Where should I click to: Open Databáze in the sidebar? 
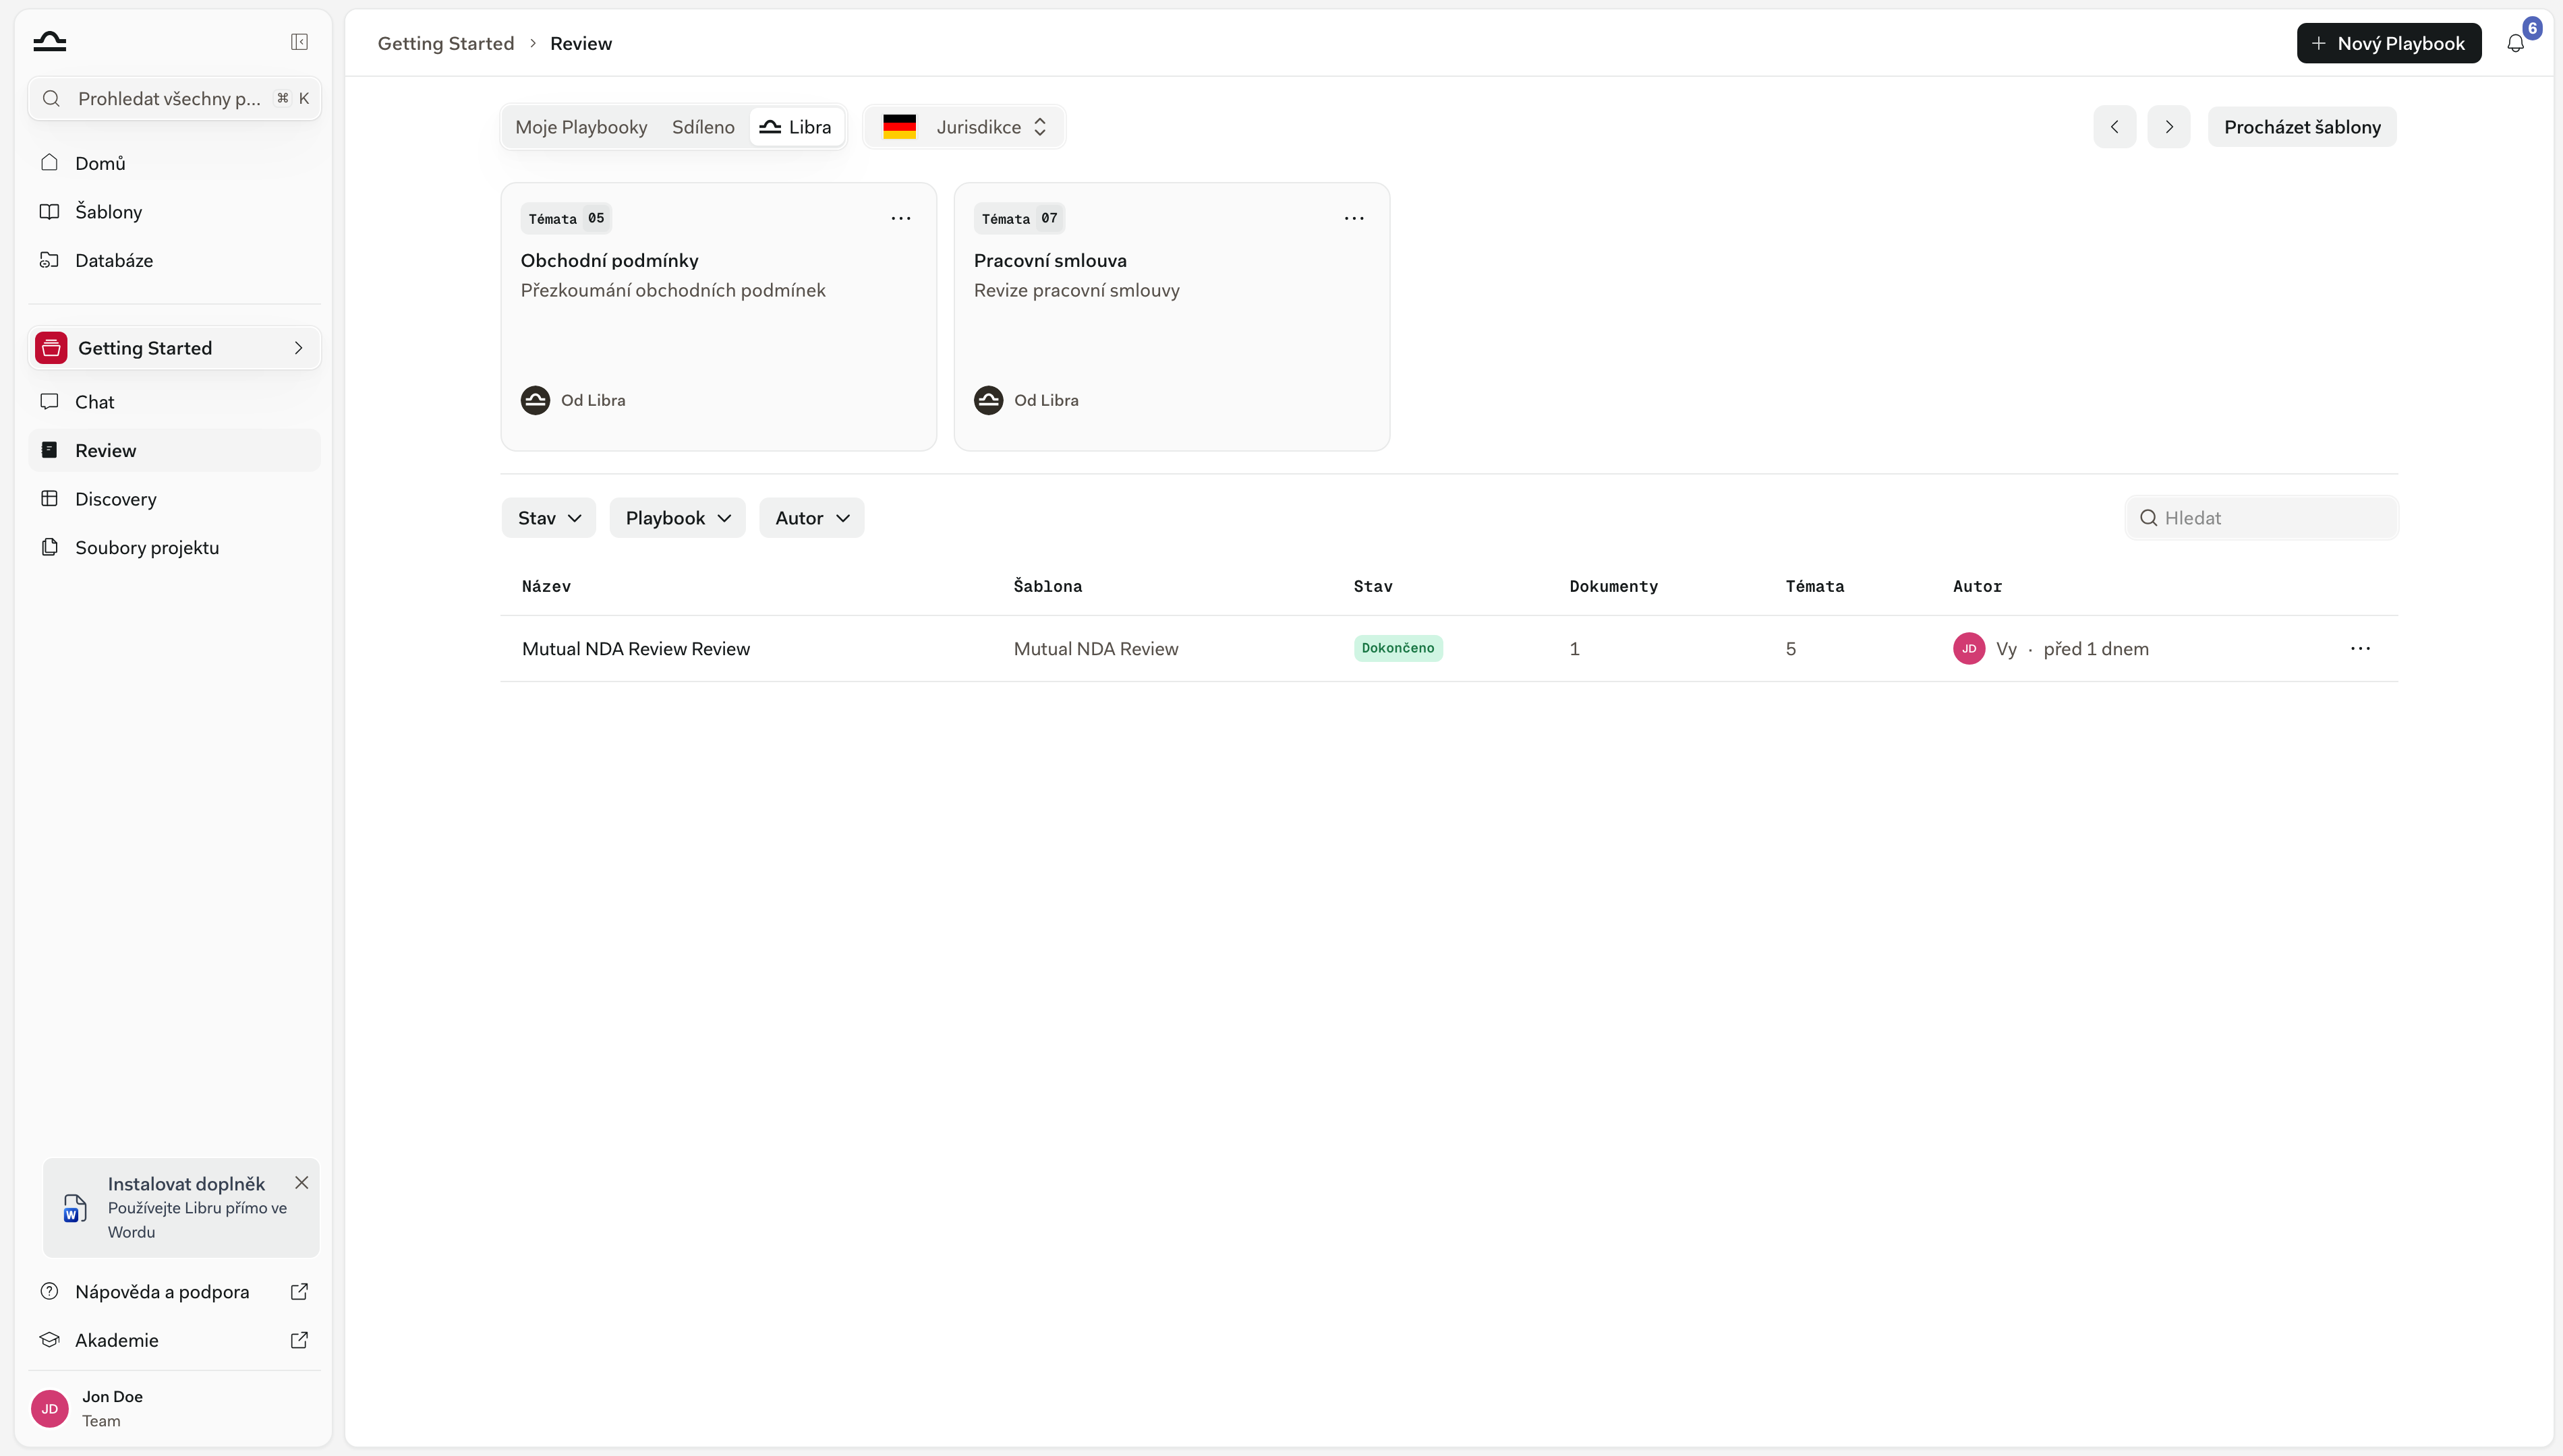(174, 260)
